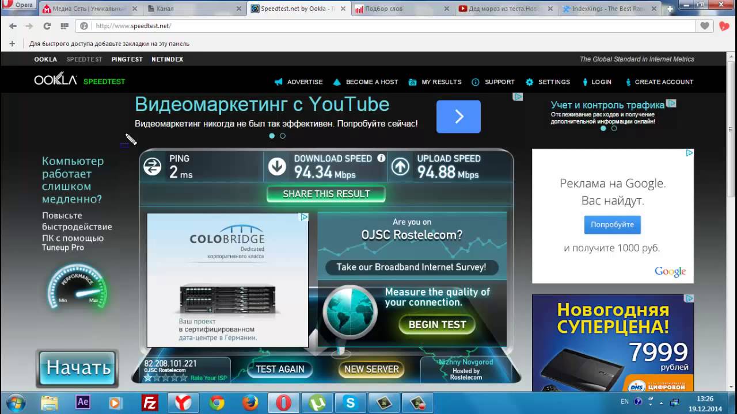Open the Speed Dial grid icon
Viewport: 737px width, 414px height.
[x=64, y=26]
